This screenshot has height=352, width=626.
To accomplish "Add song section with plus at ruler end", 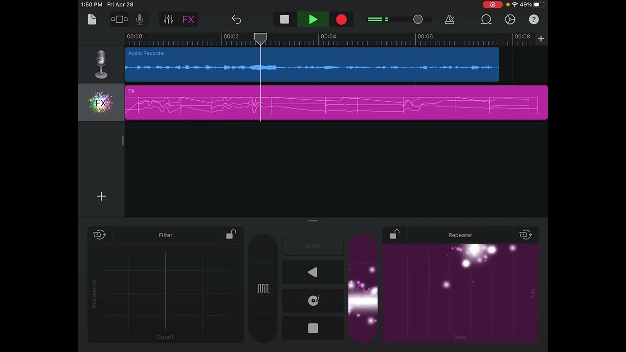I will tap(541, 39).
